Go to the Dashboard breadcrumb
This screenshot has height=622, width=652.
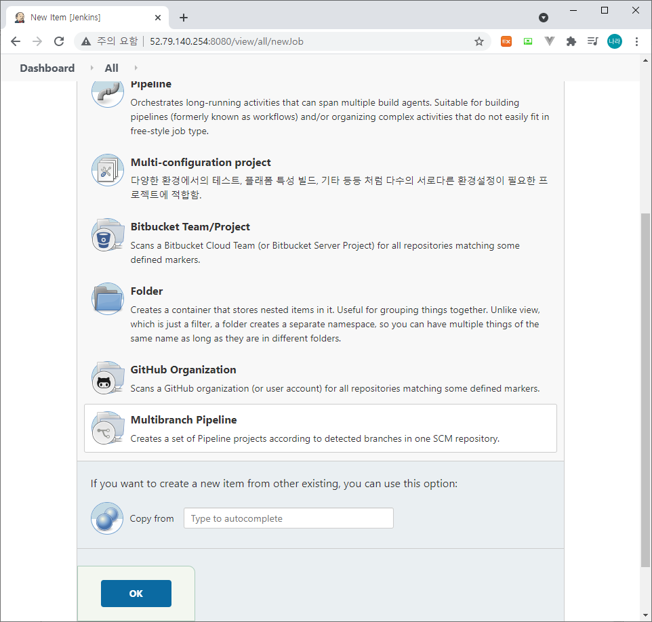click(x=47, y=68)
